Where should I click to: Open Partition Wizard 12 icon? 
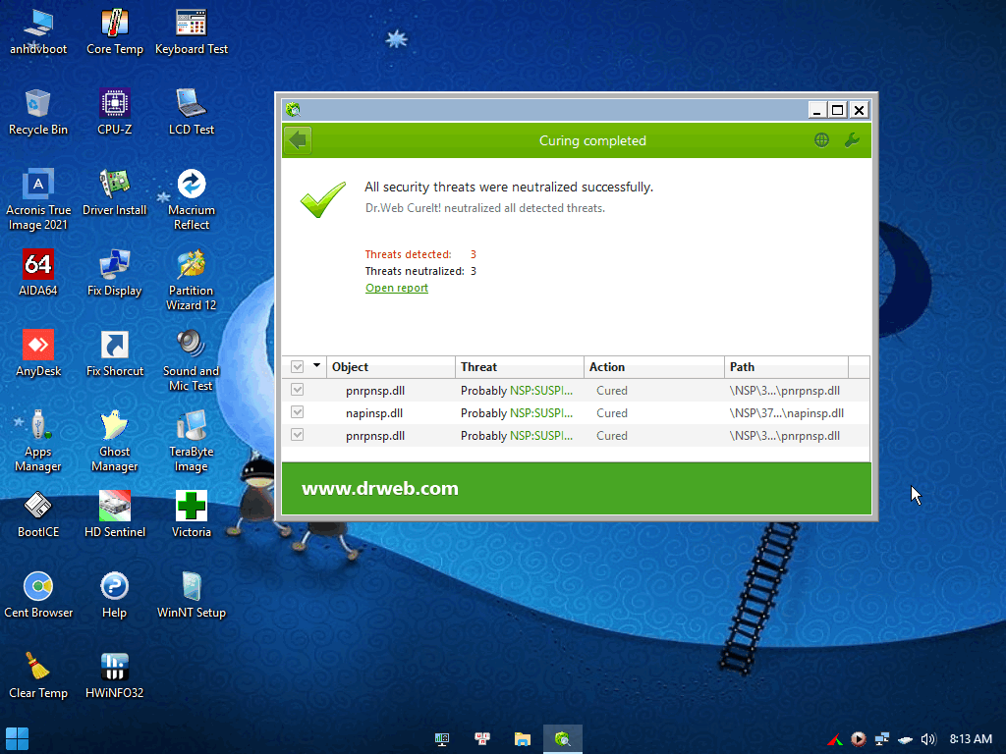pyautogui.click(x=192, y=280)
